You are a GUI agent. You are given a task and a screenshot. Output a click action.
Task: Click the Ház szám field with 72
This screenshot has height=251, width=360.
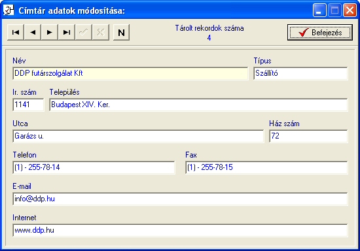click(308, 136)
